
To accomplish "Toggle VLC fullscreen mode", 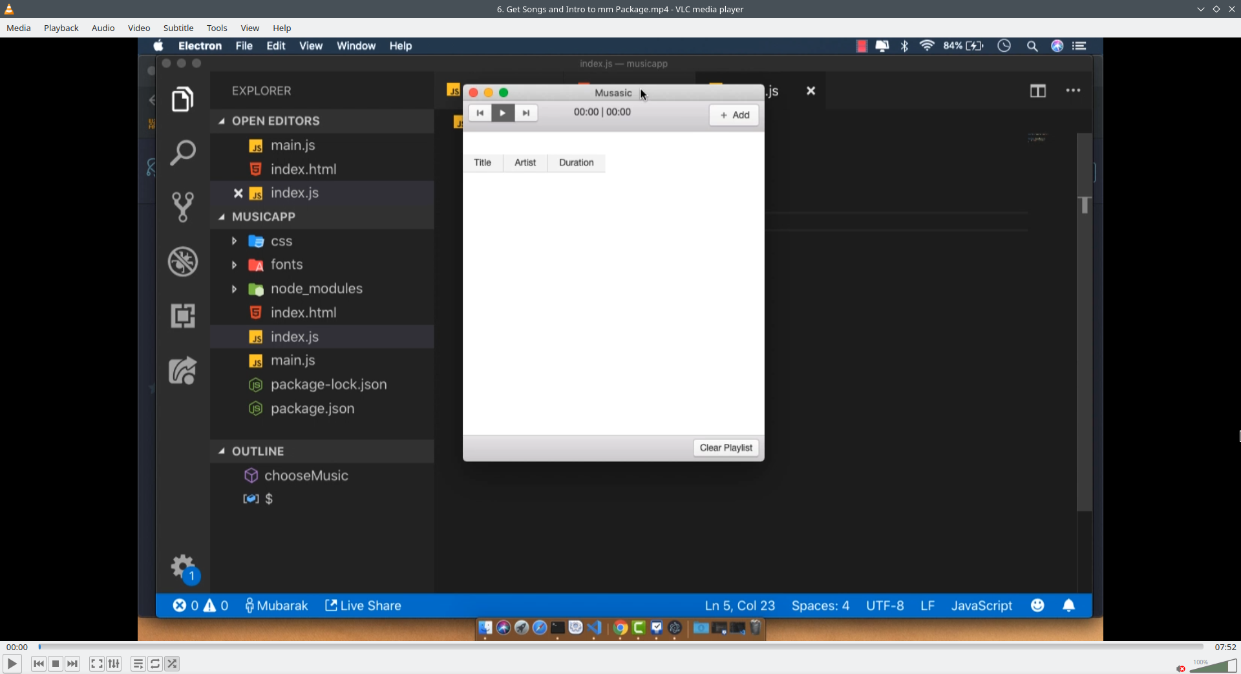I will [x=97, y=664].
